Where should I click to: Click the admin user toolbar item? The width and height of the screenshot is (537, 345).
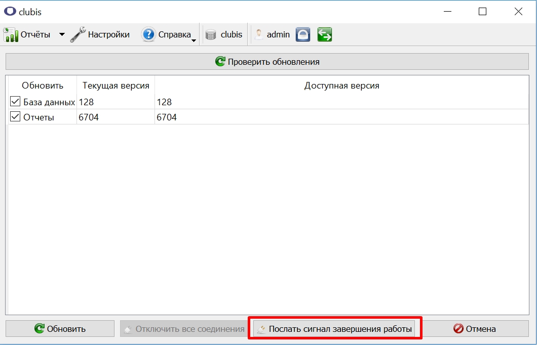point(272,34)
